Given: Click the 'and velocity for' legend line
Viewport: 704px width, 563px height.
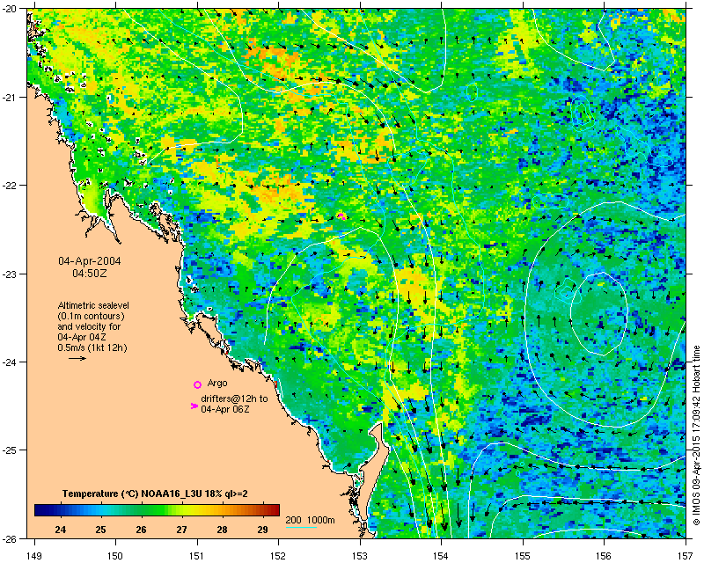Looking at the screenshot, I should point(89,326).
